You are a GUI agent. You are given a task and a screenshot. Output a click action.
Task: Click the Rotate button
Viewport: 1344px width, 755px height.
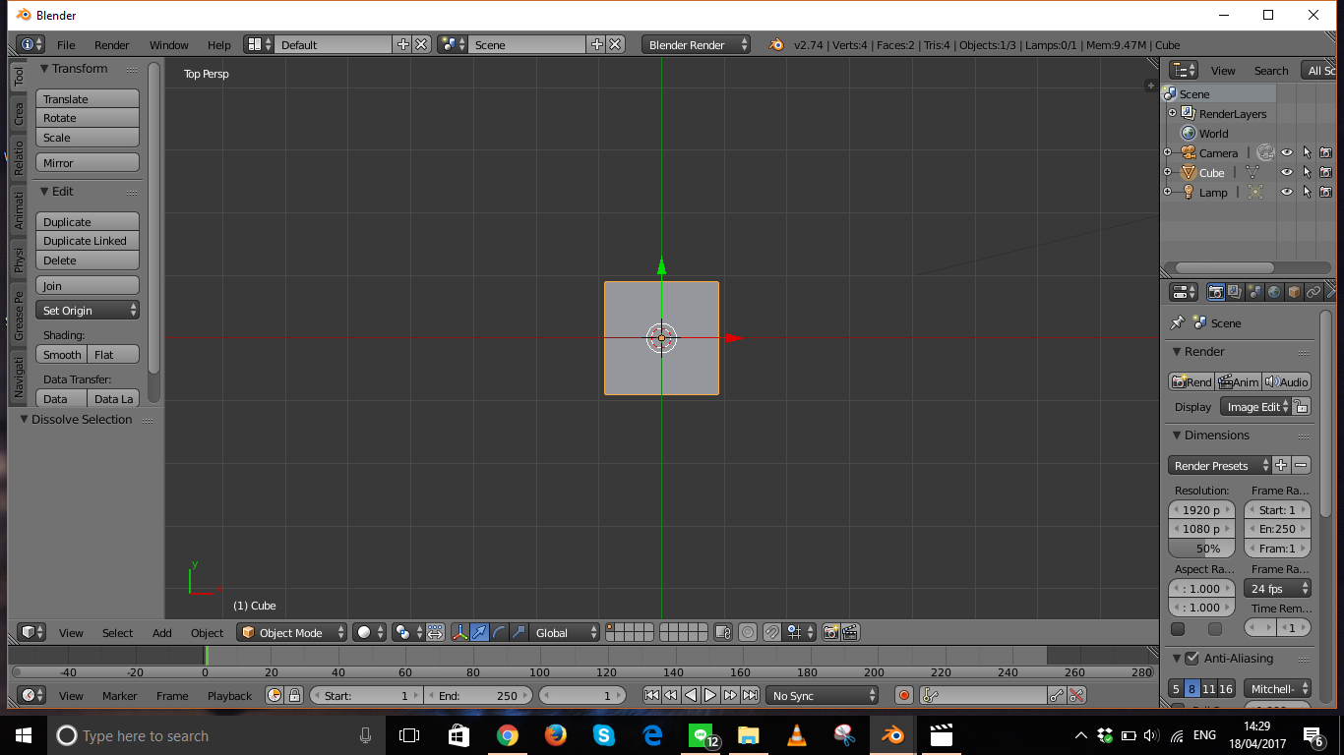coord(88,118)
